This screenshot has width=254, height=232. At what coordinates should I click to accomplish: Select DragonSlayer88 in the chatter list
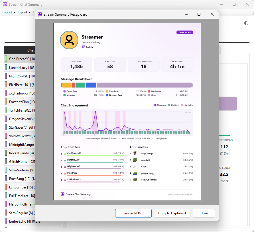[19, 119]
